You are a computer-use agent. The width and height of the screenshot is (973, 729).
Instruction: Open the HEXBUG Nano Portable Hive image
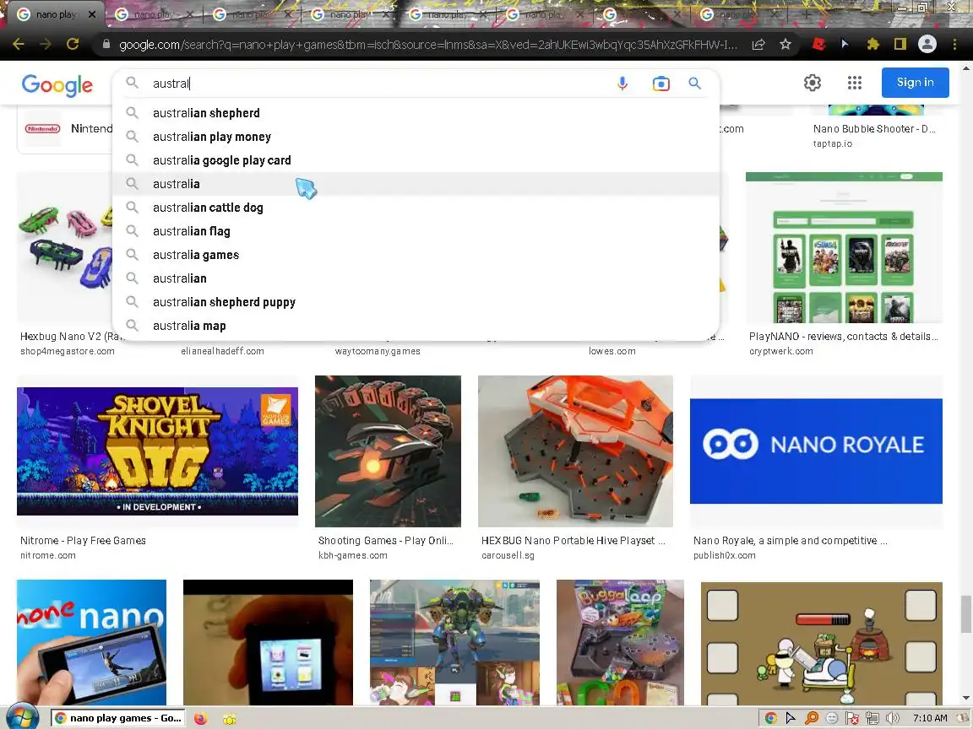pos(575,451)
